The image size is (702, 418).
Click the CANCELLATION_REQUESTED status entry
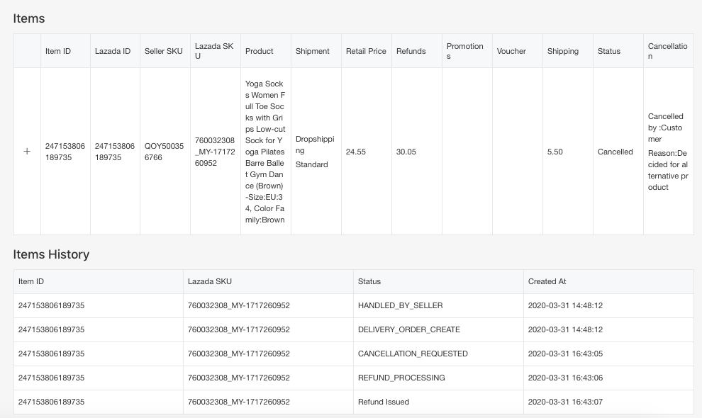(x=413, y=354)
